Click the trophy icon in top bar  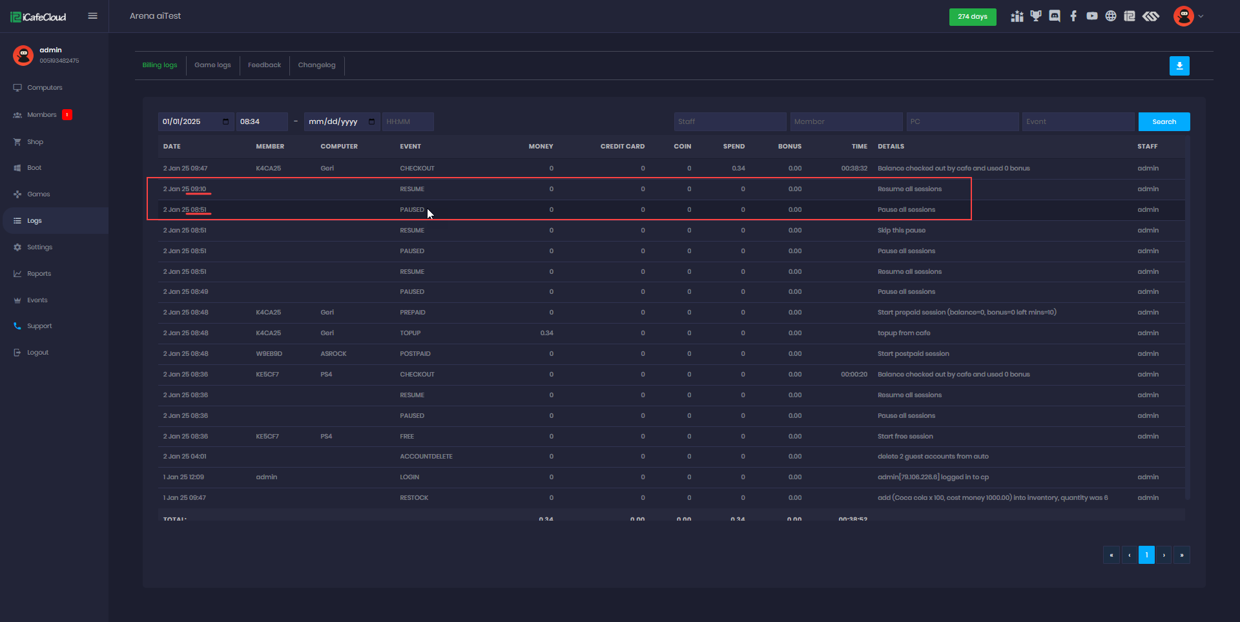1036,16
